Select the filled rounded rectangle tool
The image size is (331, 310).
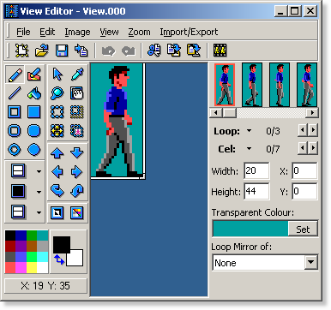pyautogui.click(x=34, y=131)
